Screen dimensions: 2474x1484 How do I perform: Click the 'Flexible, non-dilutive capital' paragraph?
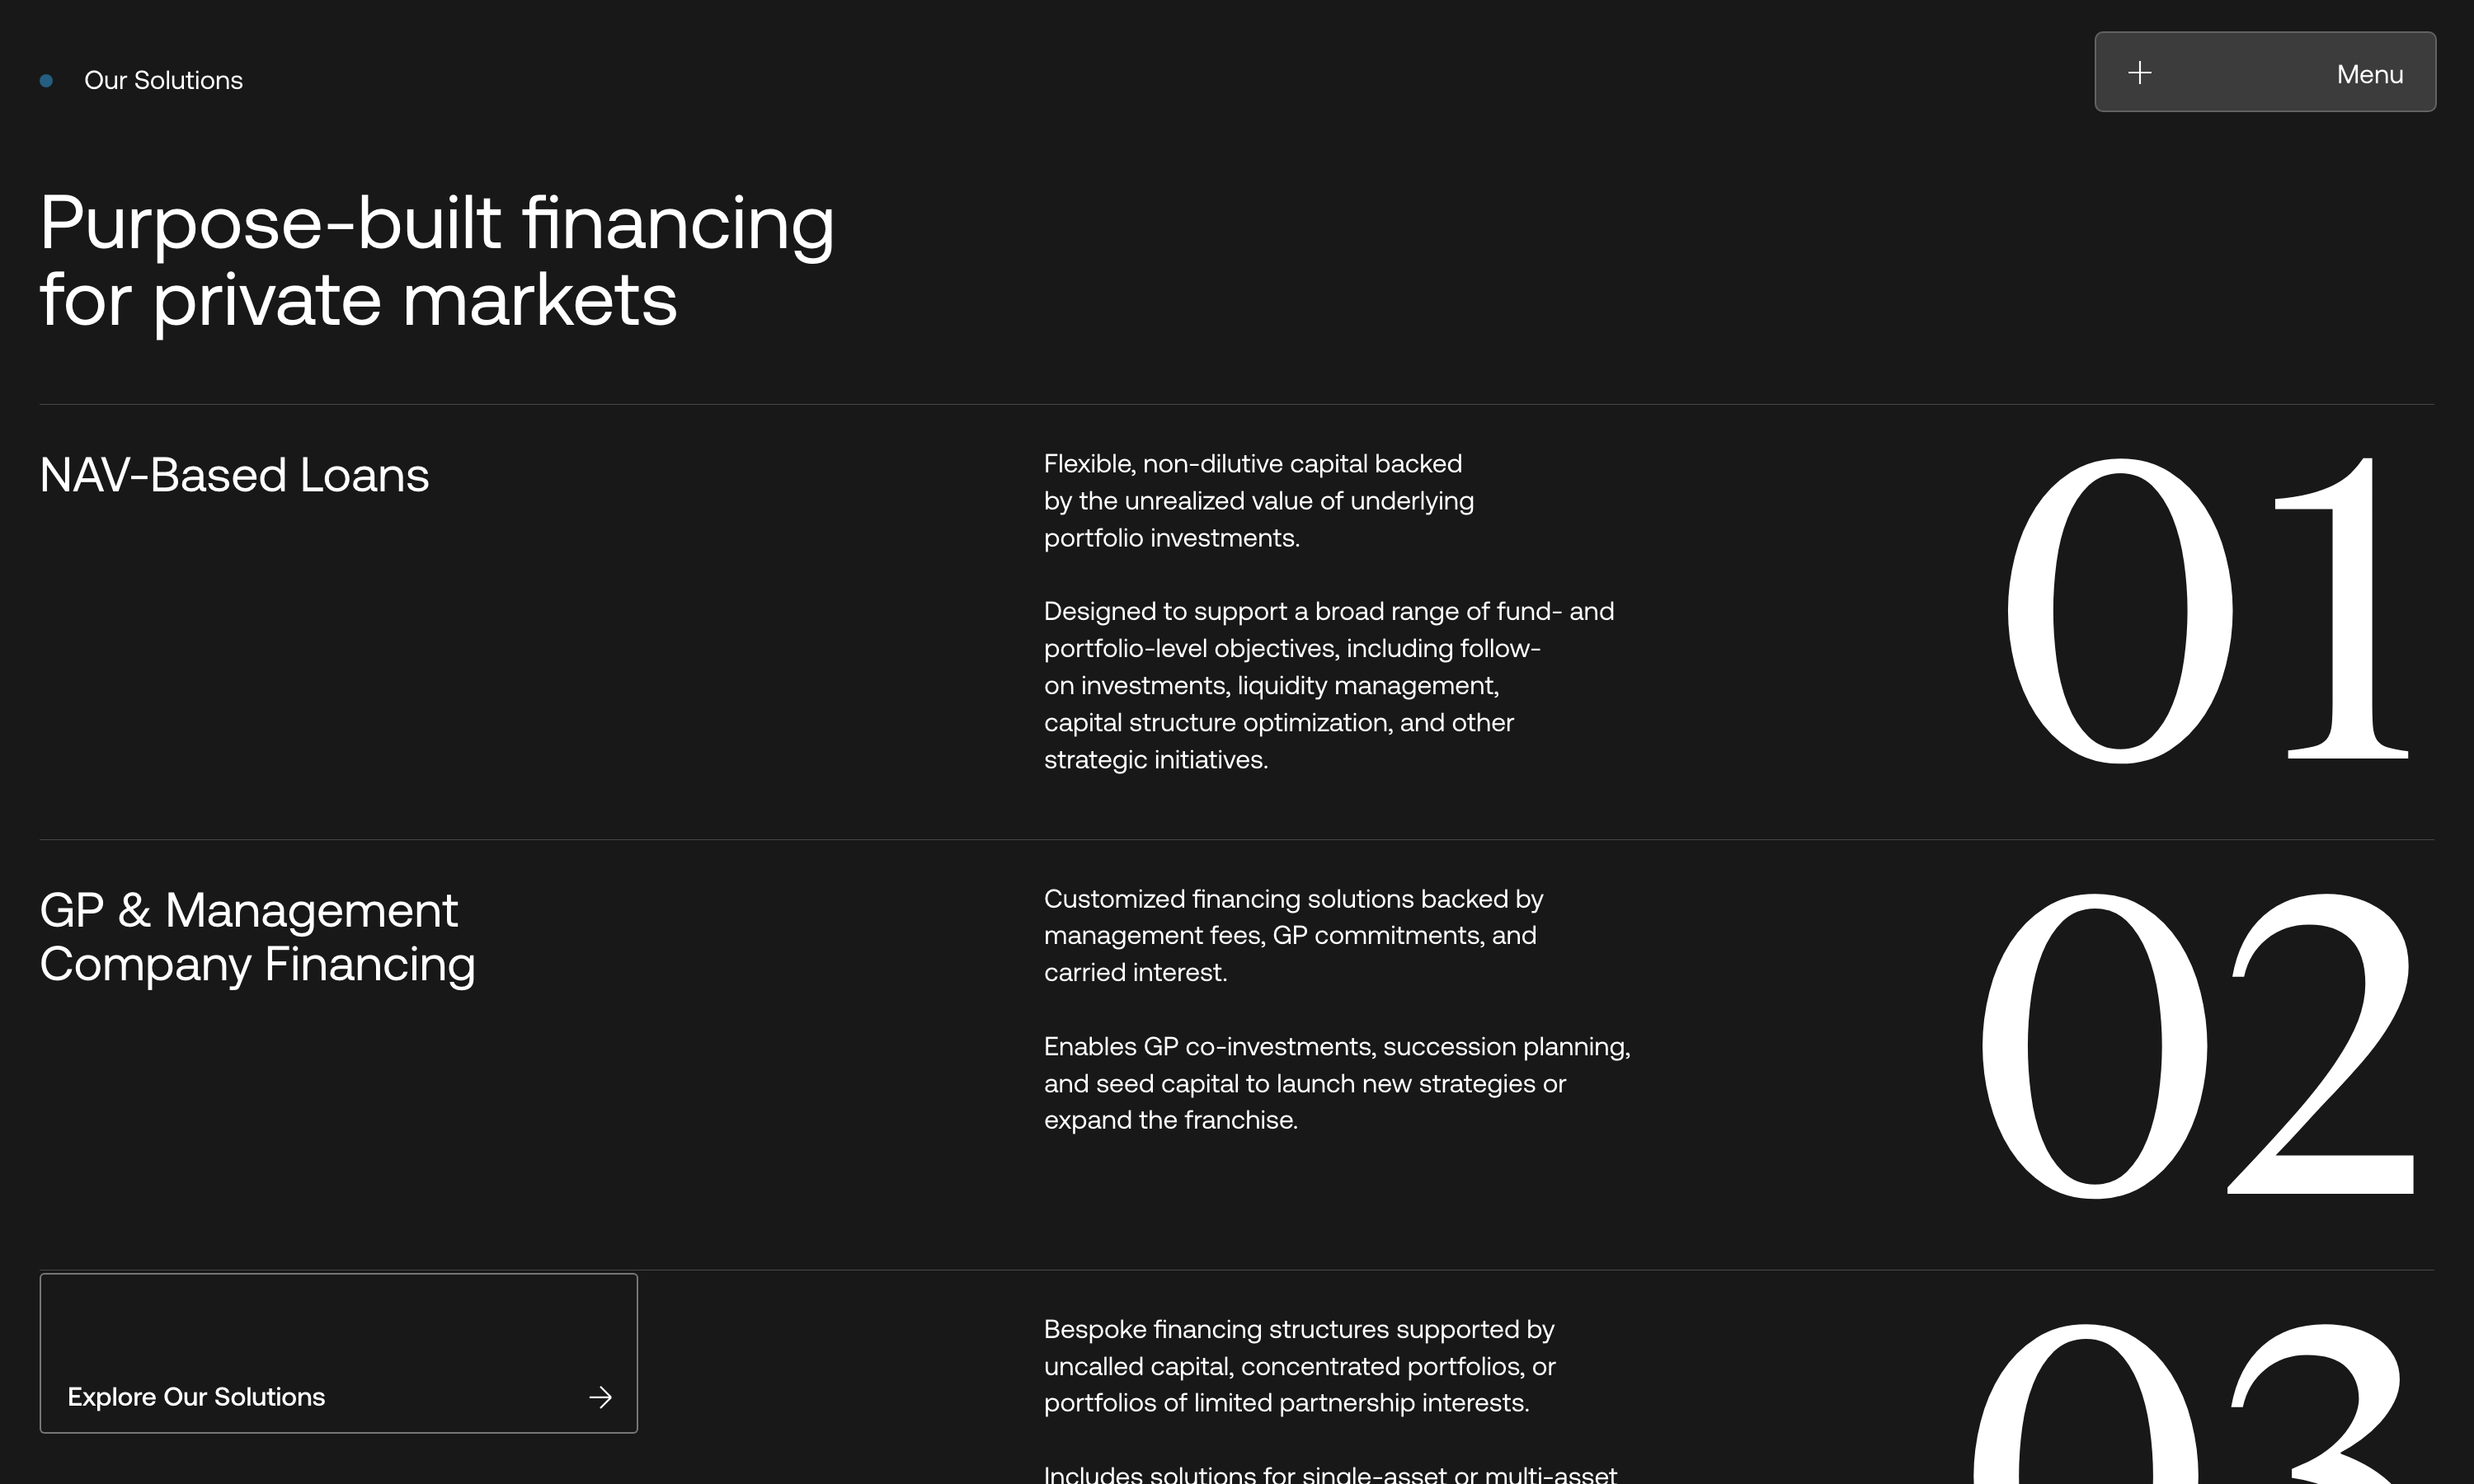pos(1258,501)
